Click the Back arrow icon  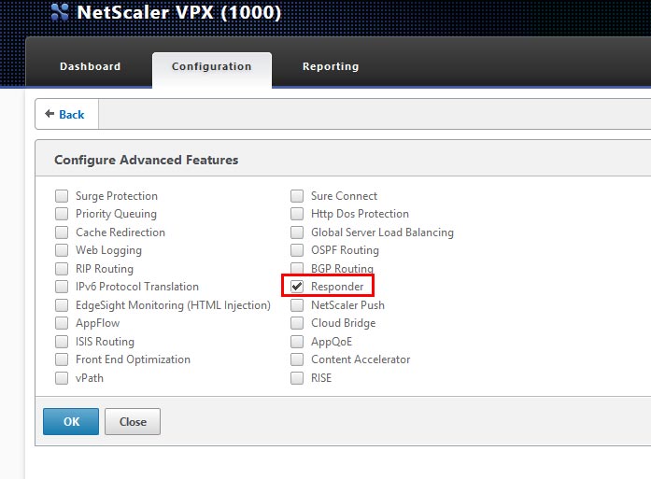[x=50, y=114]
